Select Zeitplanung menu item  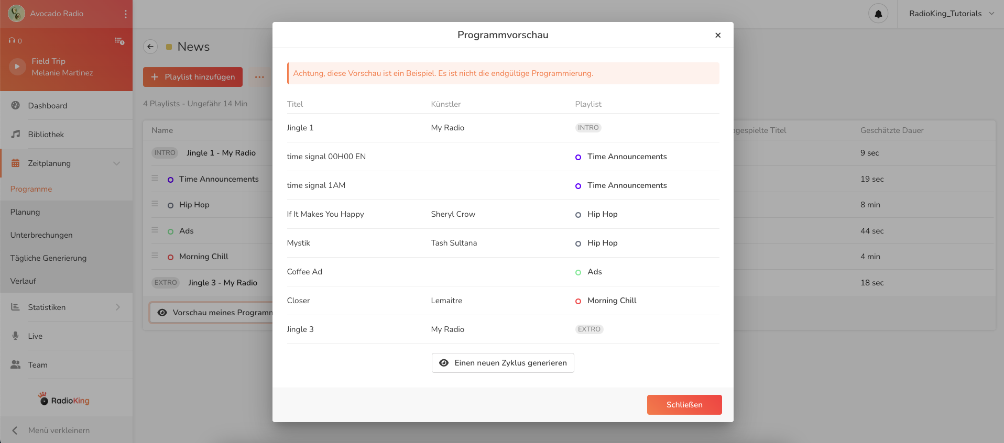(x=66, y=163)
